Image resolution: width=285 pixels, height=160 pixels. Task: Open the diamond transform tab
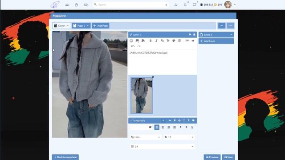[179, 120]
